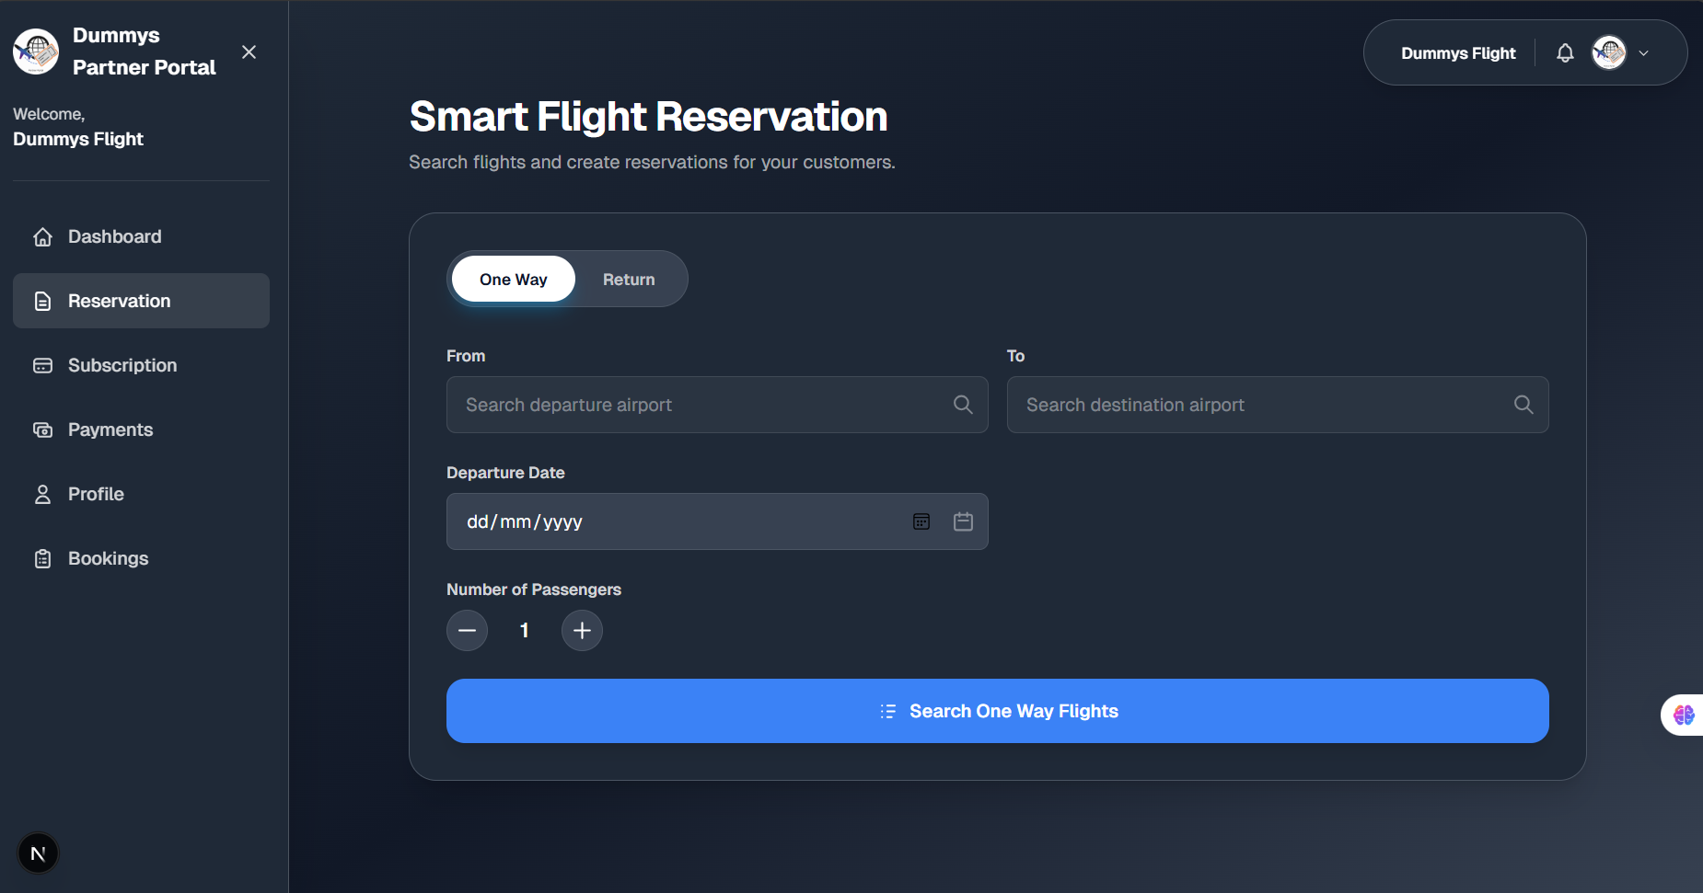
Task: Open the Departure Date calendar picker
Action: [x=963, y=521]
